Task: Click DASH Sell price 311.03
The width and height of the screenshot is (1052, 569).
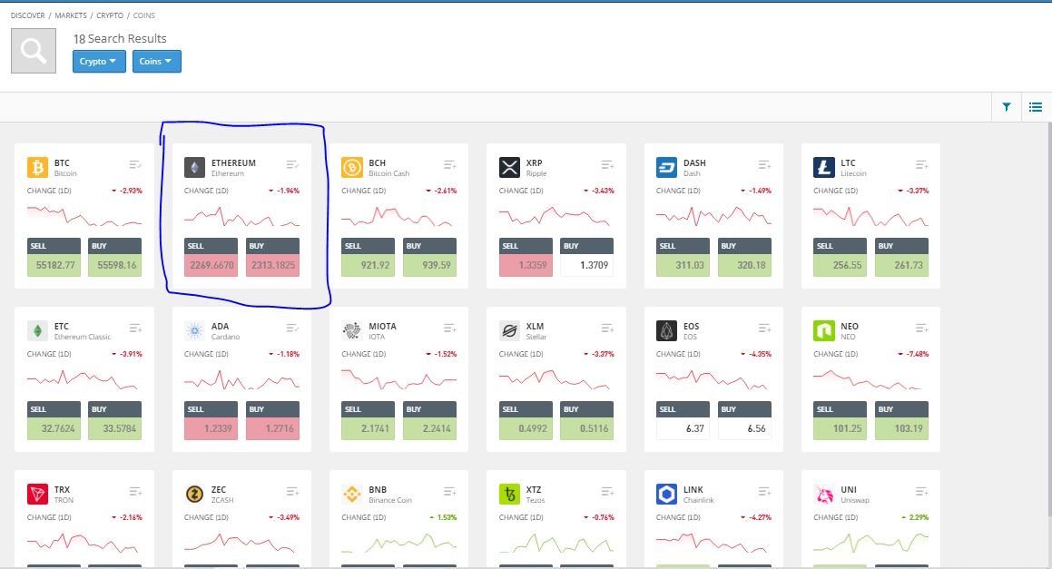Action: pos(683,265)
